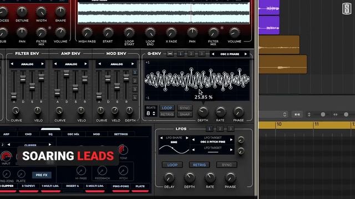Click the LOOP START knob

click(x=129, y=33)
